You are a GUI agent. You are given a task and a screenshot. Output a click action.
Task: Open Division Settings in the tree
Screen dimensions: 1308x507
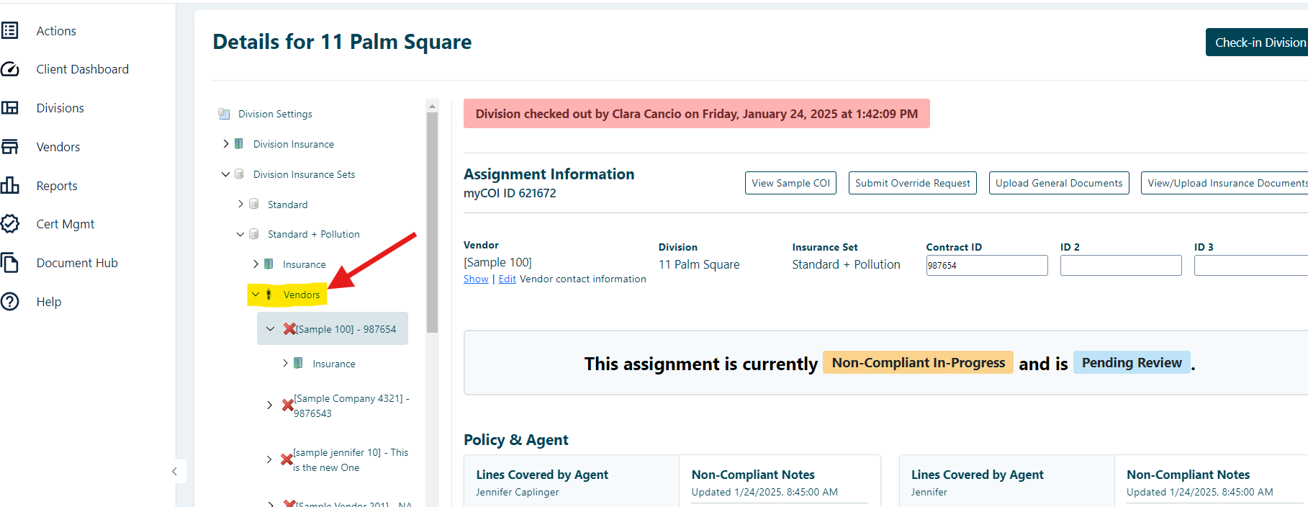pos(275,114)
